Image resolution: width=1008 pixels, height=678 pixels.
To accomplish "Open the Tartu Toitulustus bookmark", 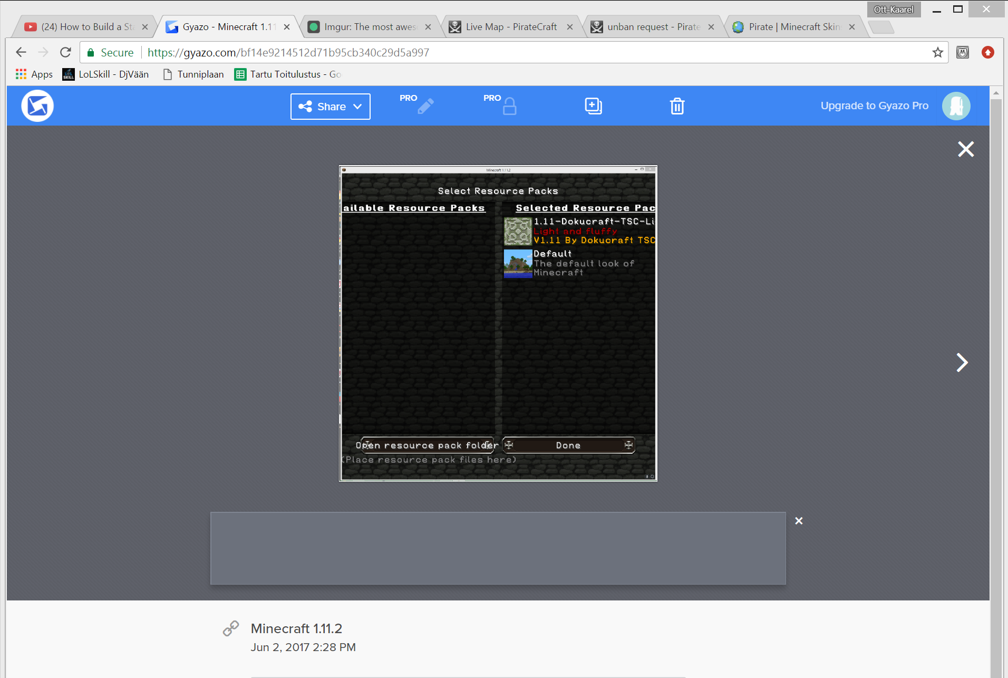I will coord(288,74).
